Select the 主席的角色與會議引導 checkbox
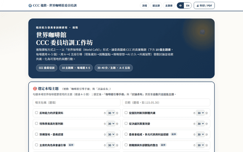 click(36, 145)
